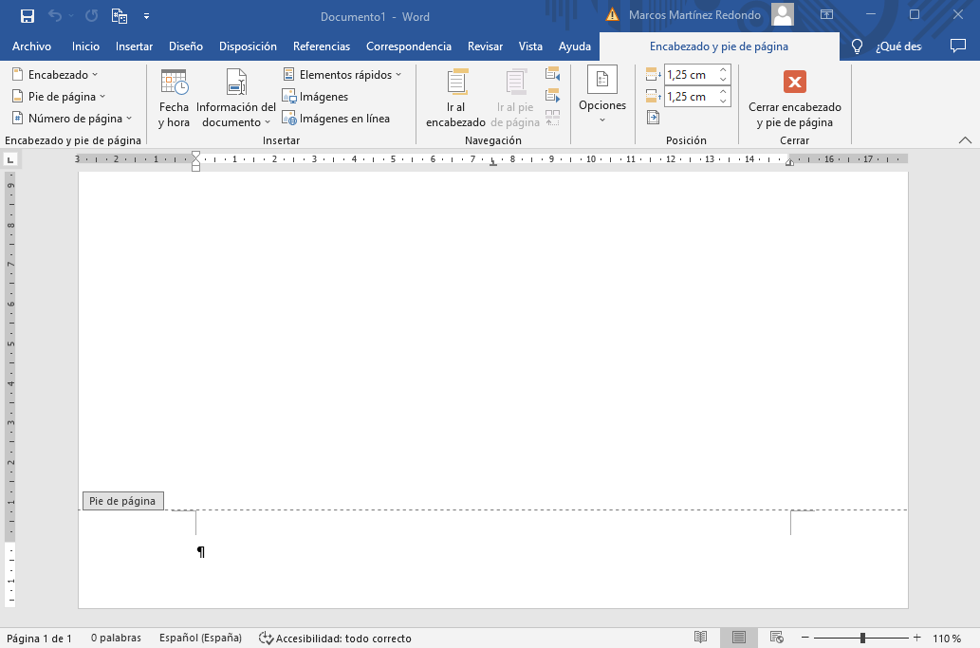Open Elementos rápidos dropdown
Screen dimensions: 980x648
(342, 74)
